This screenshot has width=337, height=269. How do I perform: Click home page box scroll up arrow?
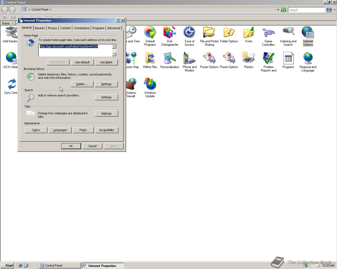(114, 46)
